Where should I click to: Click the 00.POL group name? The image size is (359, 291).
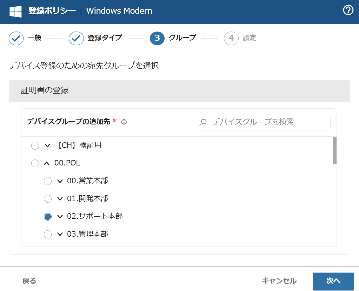(x=67, y=163)
